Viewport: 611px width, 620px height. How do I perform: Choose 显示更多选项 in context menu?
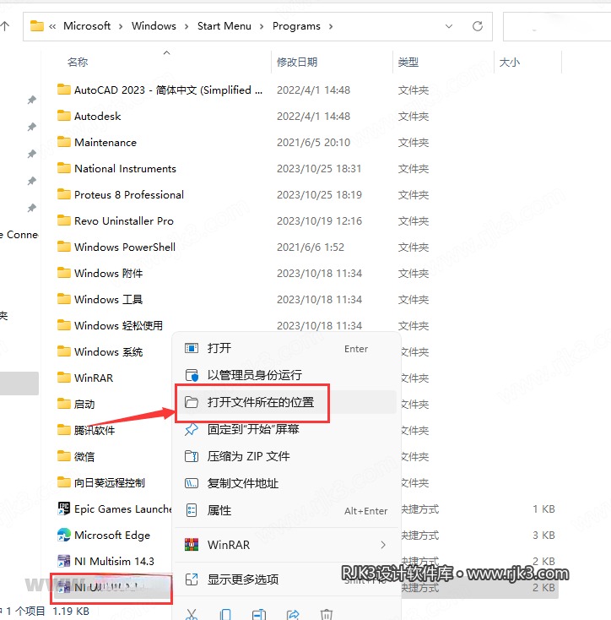(285, 579)
